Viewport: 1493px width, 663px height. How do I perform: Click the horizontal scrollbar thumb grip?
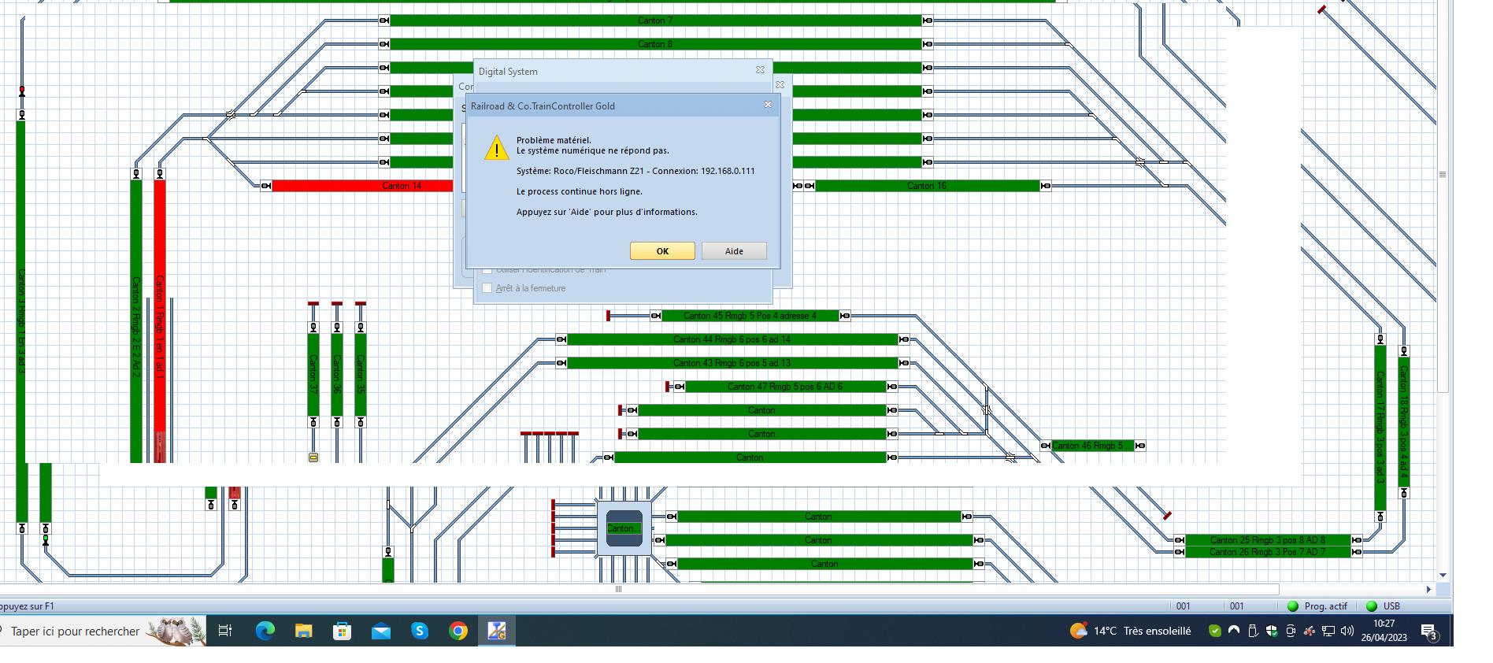(x=618, y=589)
